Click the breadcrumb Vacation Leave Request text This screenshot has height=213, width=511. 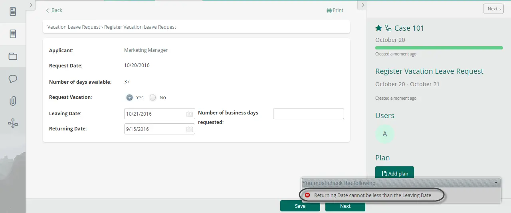coord(74,27)
